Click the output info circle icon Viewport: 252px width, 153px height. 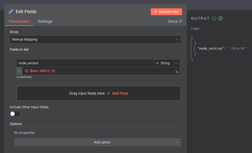(x=221, y=18)
